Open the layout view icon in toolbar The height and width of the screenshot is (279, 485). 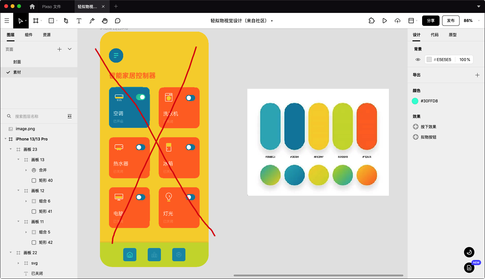point(411,21)
